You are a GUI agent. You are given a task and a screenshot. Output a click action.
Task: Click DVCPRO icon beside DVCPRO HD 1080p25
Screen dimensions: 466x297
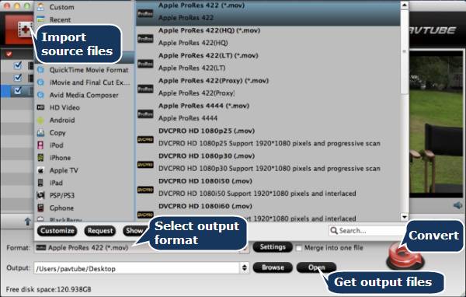coord(145,139)
